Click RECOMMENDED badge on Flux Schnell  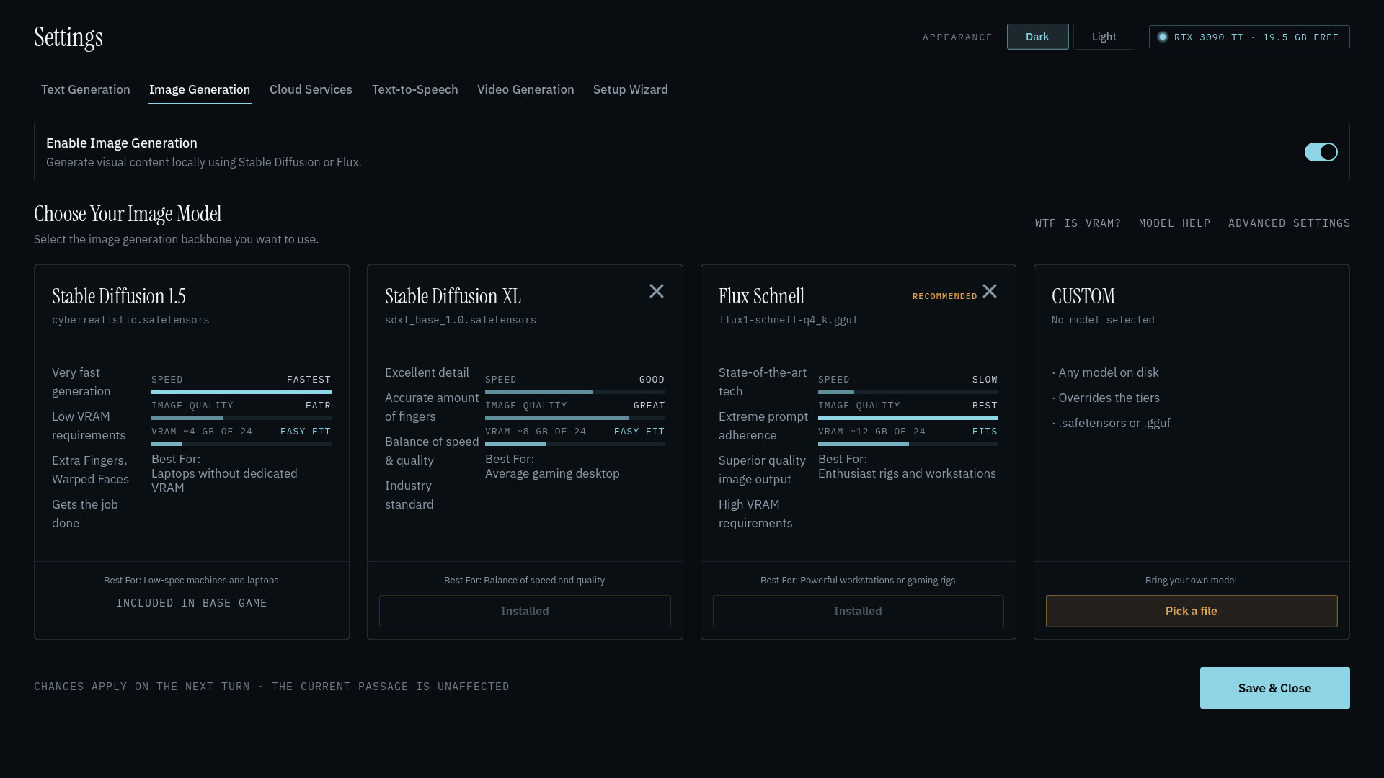point(944,296)
